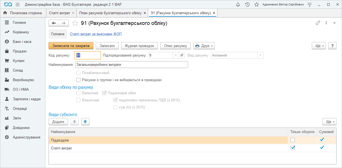Expand the Друк dropdown button

pos(204,46)
